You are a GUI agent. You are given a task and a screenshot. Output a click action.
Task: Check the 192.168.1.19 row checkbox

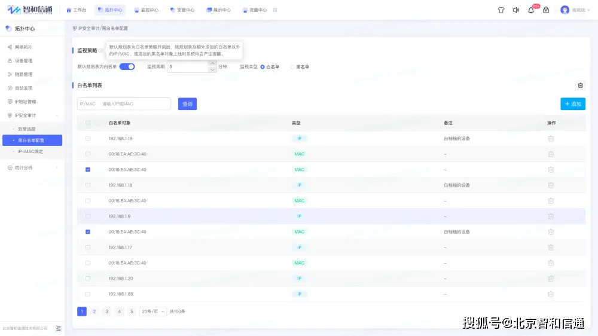[x=88, y=139]
